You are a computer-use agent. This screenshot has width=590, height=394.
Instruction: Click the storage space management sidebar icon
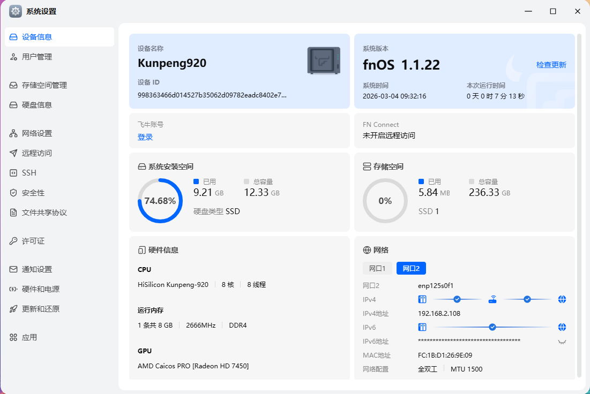coord(14,85)
